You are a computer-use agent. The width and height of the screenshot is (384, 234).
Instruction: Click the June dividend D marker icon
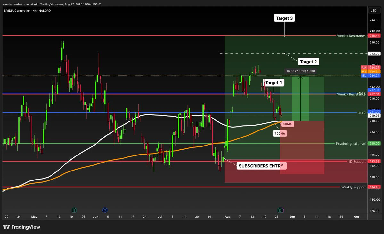105,210
